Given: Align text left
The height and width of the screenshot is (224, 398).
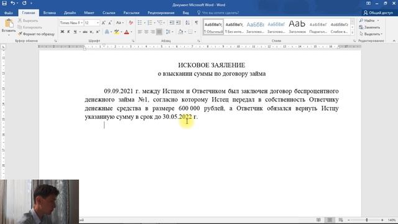Looking at the screenshot, I should [140, 32].
